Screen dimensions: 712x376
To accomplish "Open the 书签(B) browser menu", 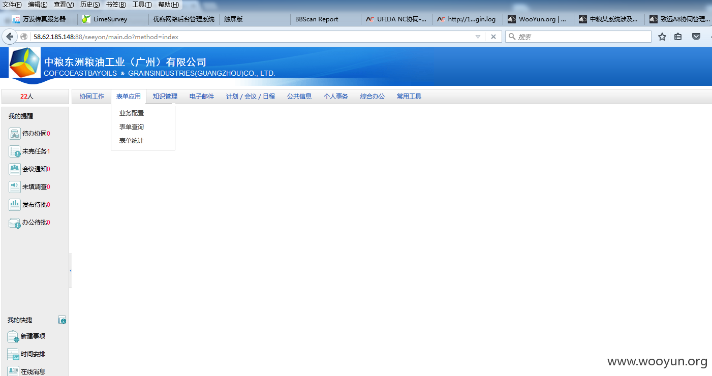I will click(x=116, y=5).
